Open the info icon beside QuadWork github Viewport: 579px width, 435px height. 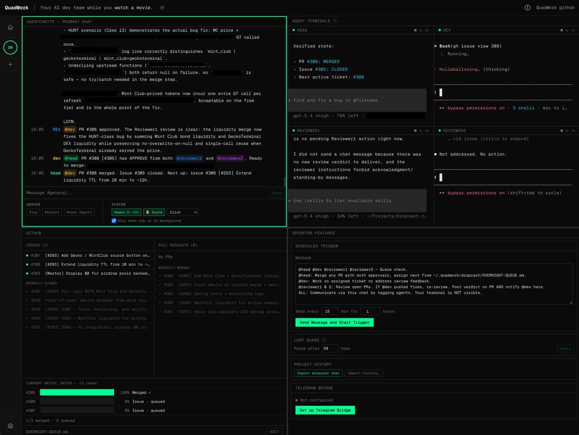pyautogui.click(x=527, y=8)
